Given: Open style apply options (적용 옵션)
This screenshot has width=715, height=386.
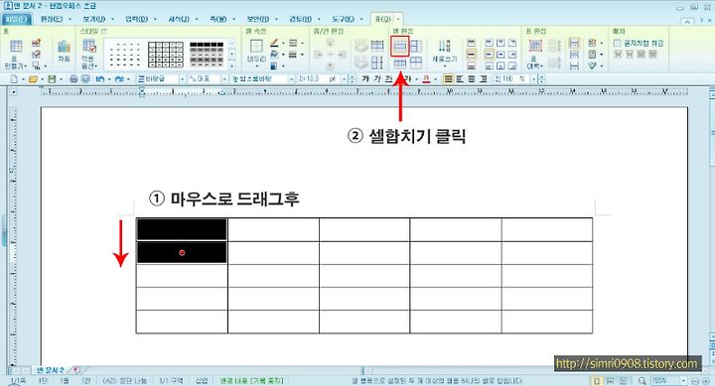Looking at the screenshot, I should tap(89, 54).
